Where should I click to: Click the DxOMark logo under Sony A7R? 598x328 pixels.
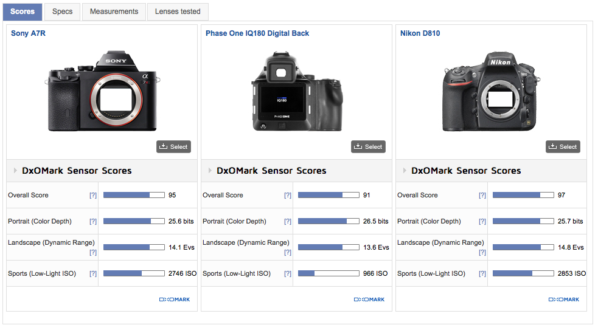(x=174, y=299)
